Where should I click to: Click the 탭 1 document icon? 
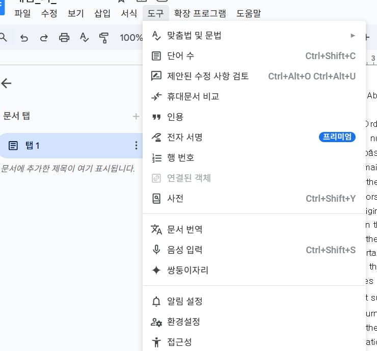point(13,146)
